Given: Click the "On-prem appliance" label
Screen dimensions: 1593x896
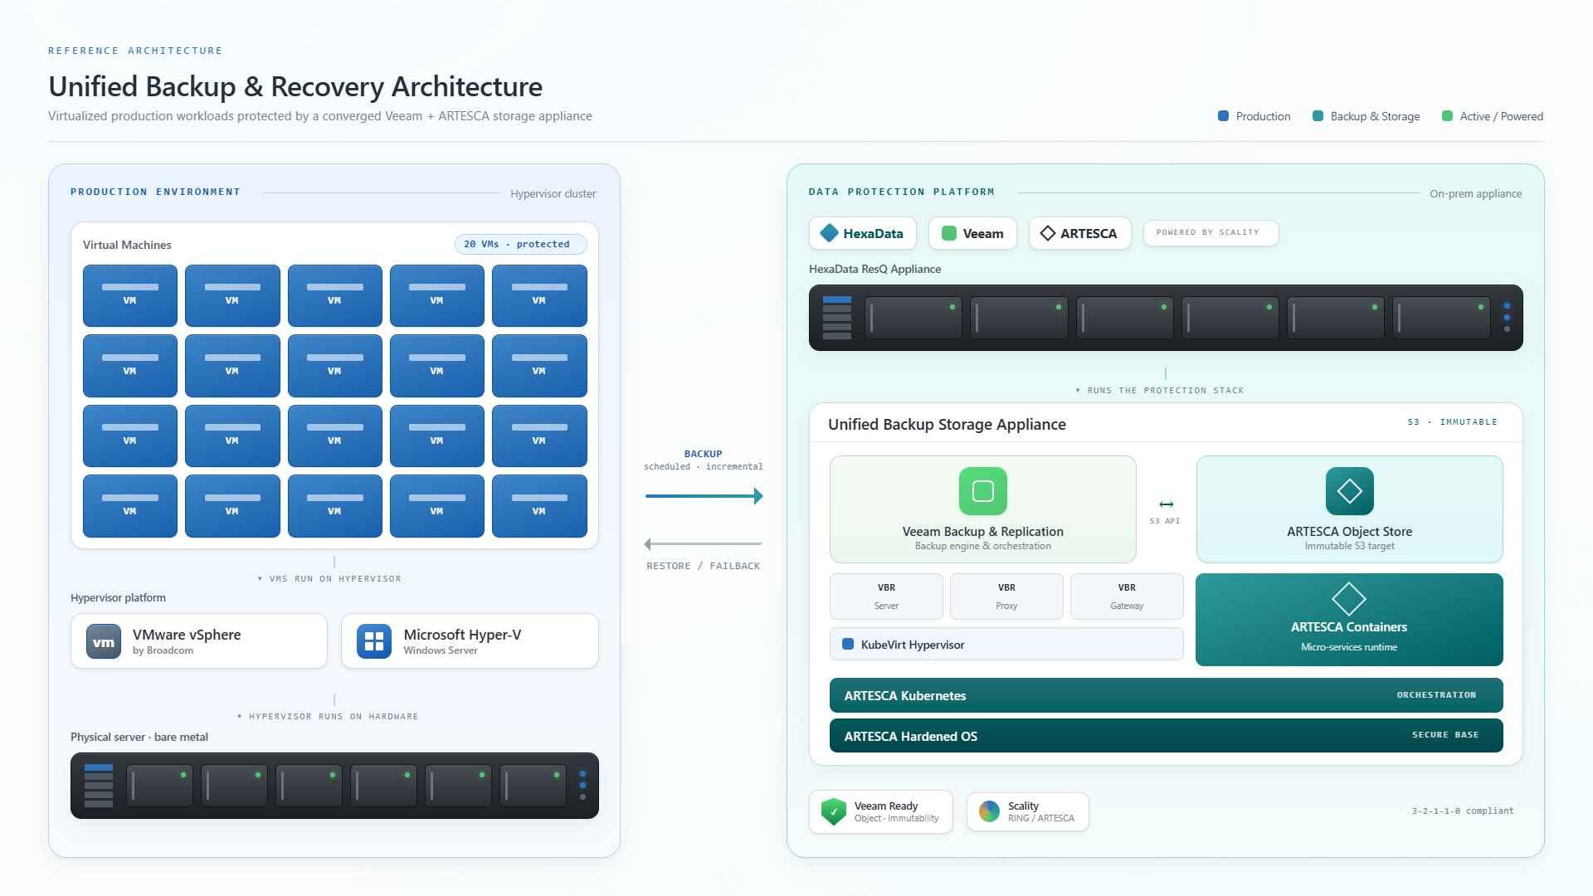Looking at the screenshot, I should coord(1476,194).
